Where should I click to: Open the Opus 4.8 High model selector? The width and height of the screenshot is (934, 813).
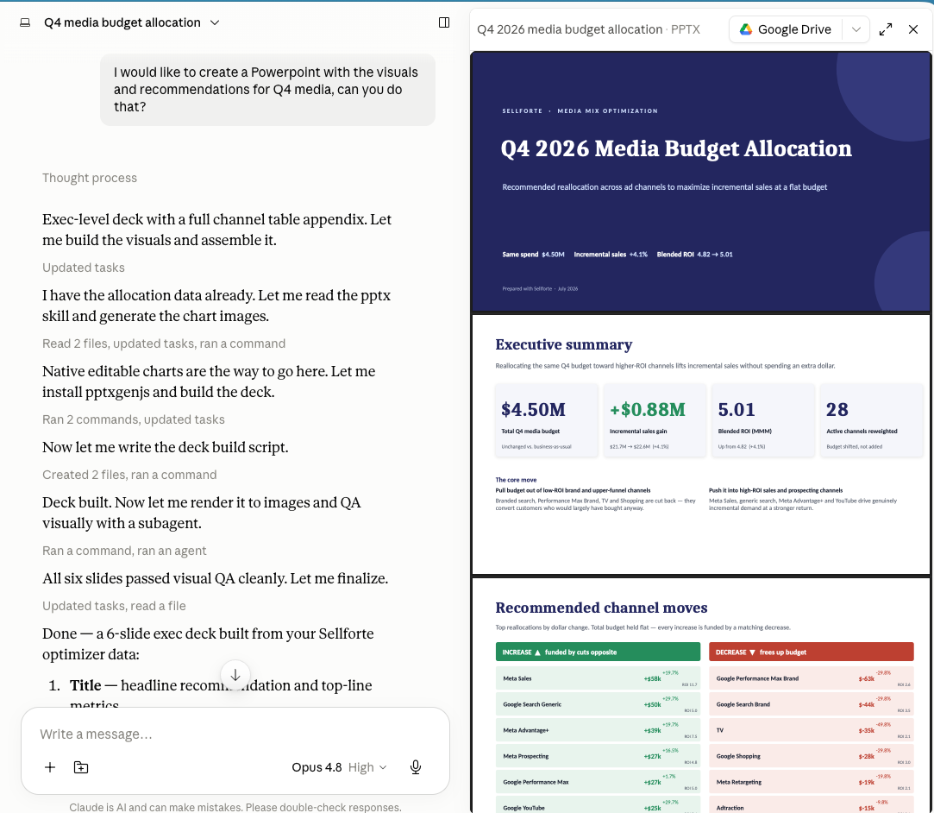coord(339,767)
